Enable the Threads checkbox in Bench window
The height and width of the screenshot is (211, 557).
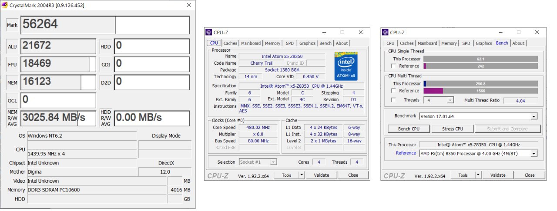click(x=394, y=100)
